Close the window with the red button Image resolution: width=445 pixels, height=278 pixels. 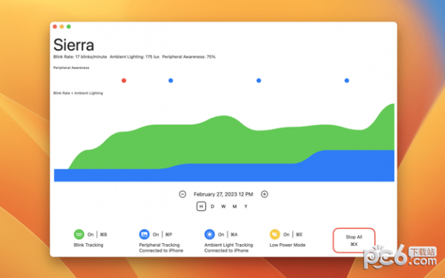(55, 27)
